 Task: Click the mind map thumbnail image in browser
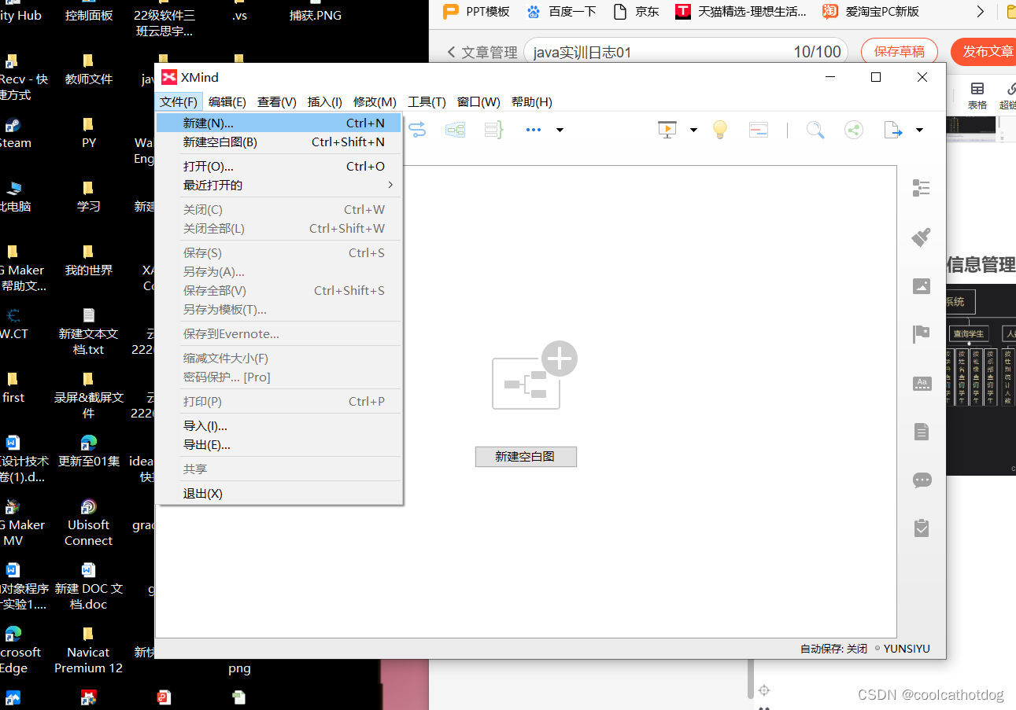point(981,380)
